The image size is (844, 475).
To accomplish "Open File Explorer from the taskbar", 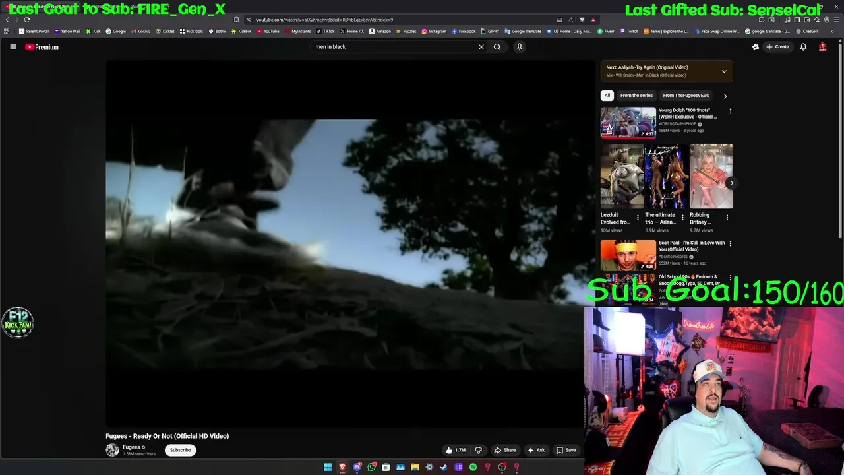I will click(415, 467).
